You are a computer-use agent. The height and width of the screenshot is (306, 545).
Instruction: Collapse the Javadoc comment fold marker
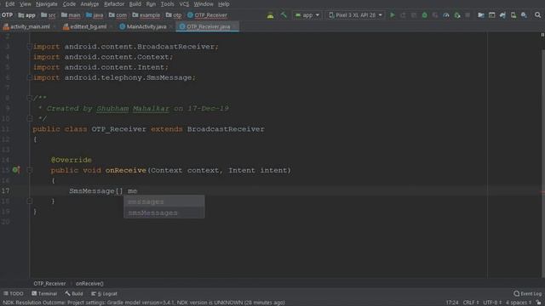(x=30, y=99)
